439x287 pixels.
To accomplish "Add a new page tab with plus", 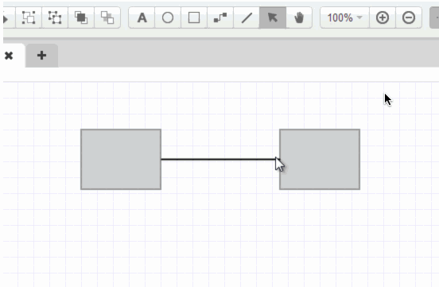I will point(41,56).
